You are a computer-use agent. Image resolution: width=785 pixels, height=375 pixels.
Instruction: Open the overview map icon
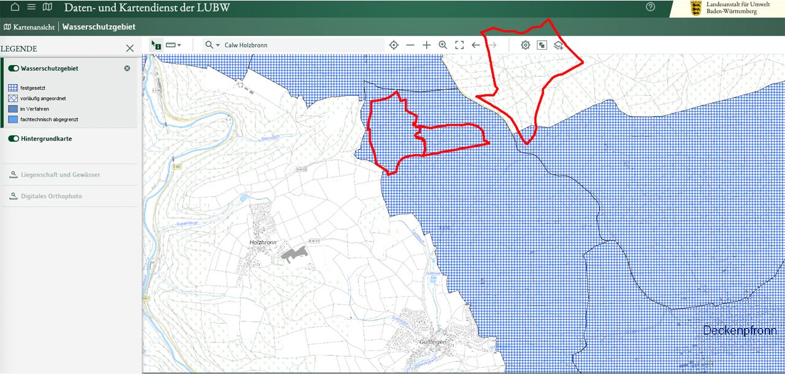542,45
